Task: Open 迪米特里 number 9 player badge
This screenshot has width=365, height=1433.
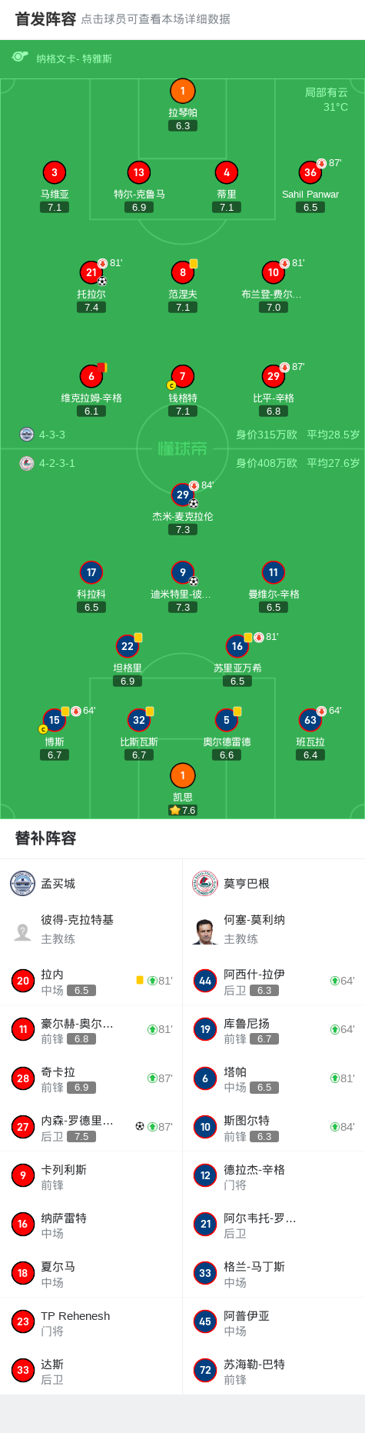Action: click(182, 573)
